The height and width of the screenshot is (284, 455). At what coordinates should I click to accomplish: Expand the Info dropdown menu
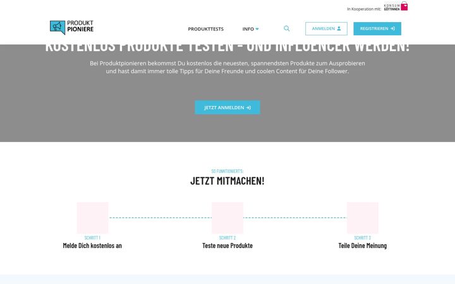[250, 29]
